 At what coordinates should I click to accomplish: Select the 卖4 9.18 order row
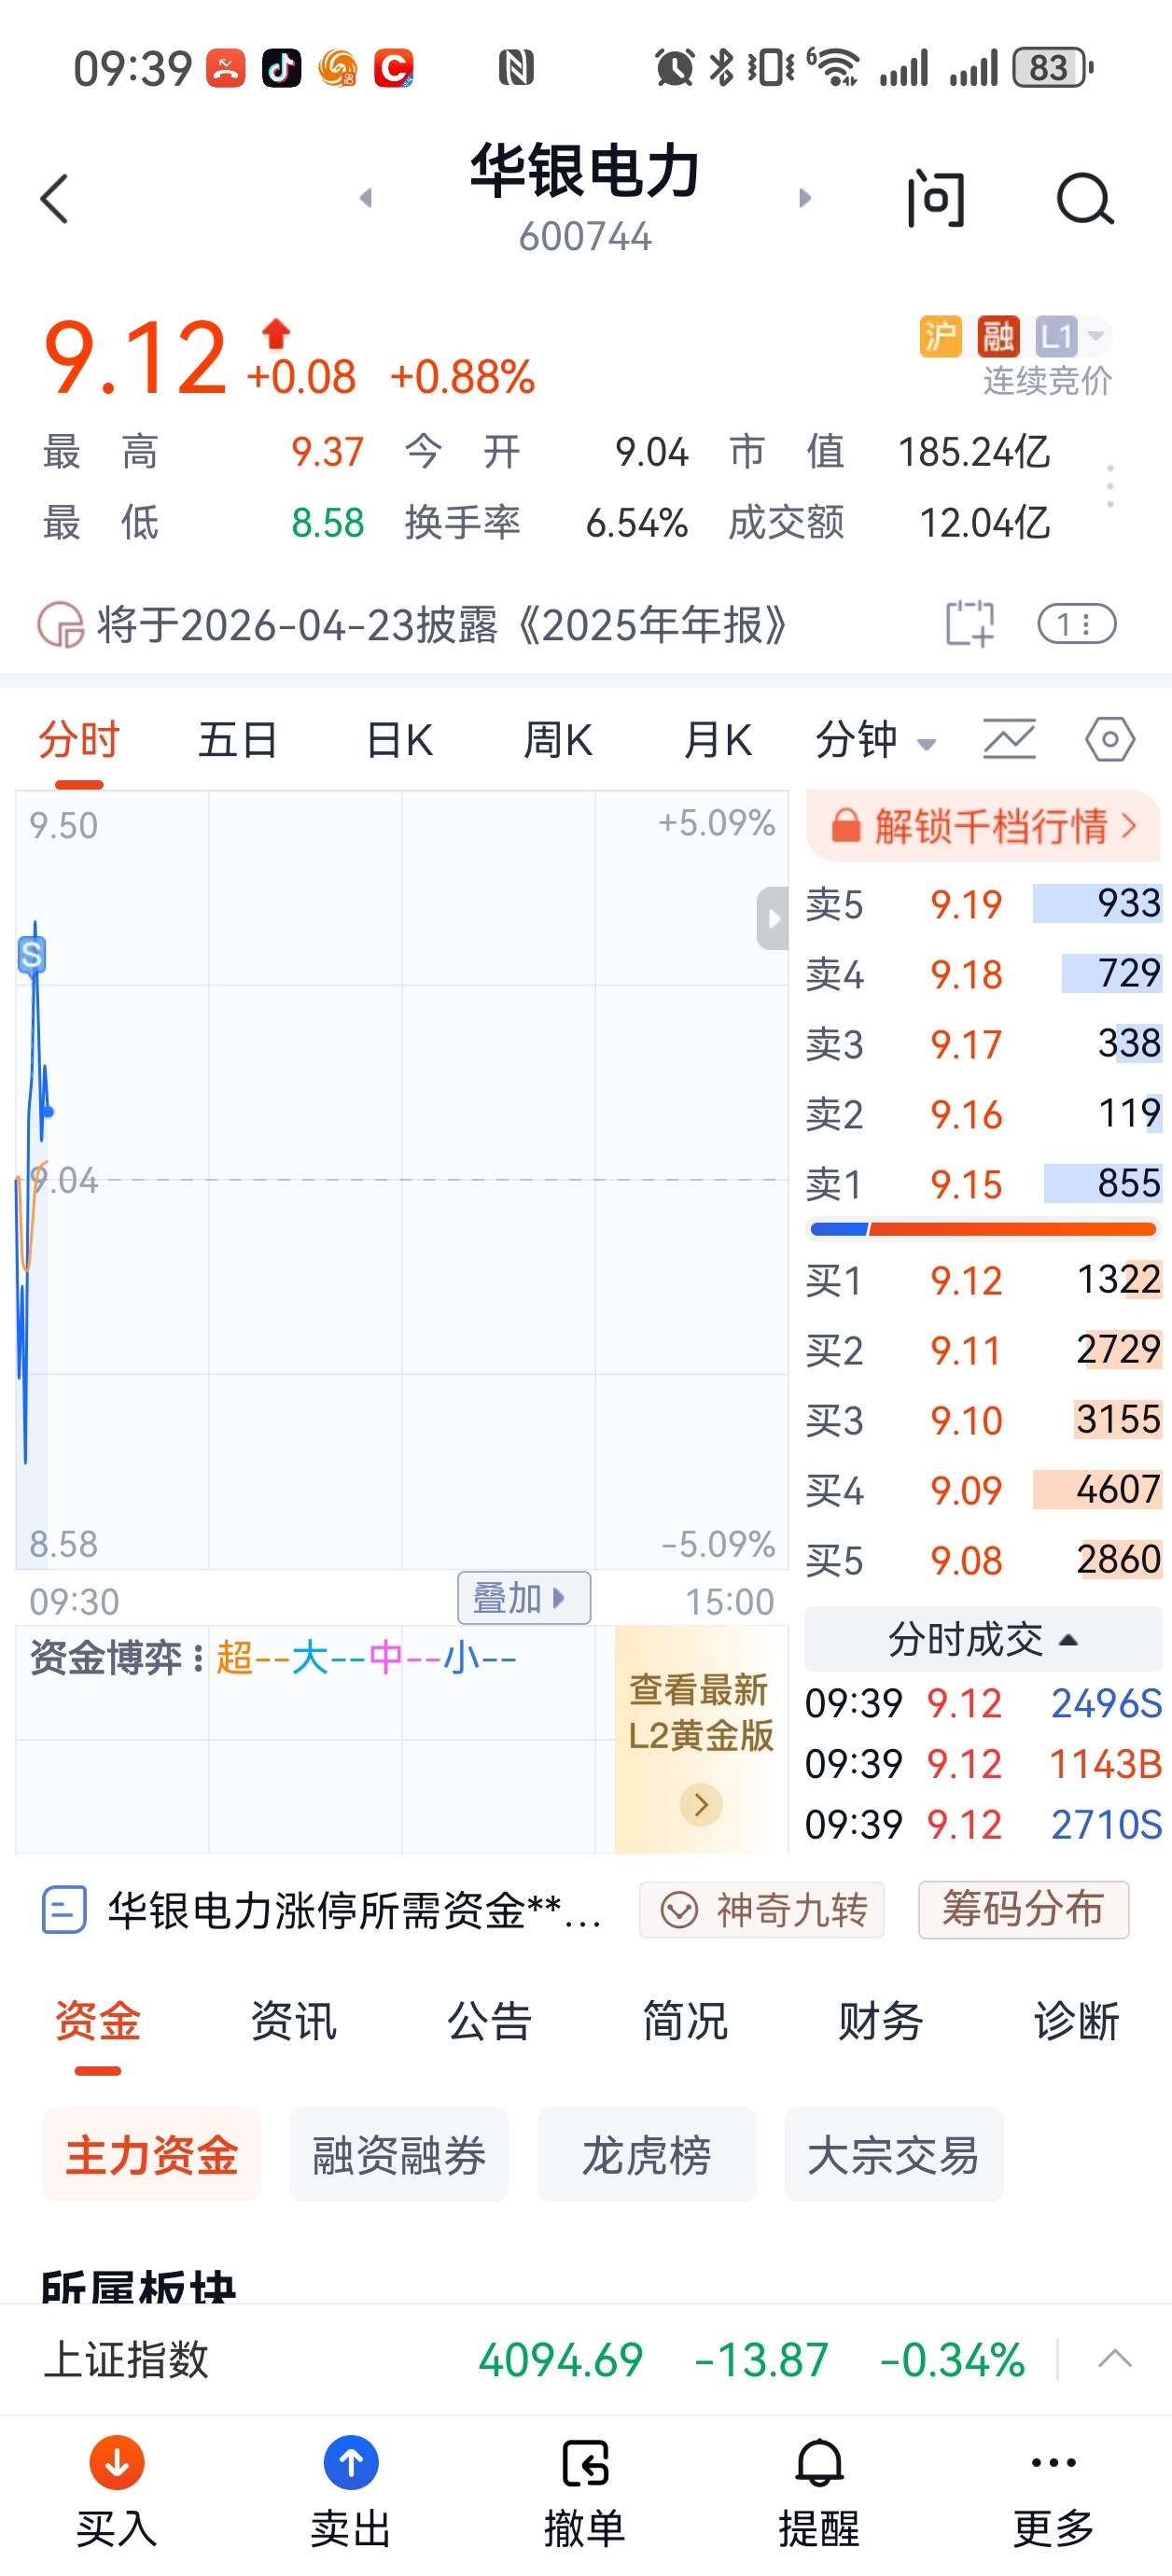983,974
